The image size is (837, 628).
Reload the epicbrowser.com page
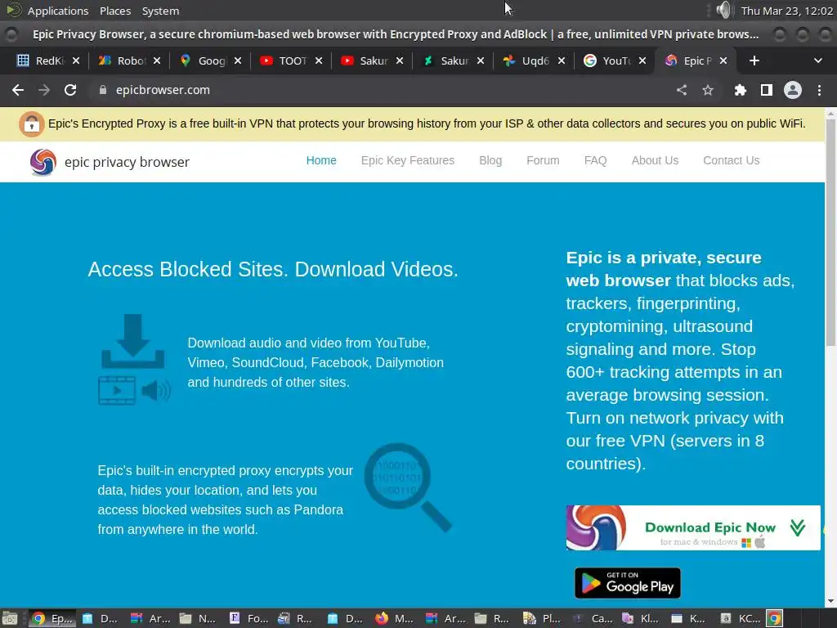(x=70, y=90)
